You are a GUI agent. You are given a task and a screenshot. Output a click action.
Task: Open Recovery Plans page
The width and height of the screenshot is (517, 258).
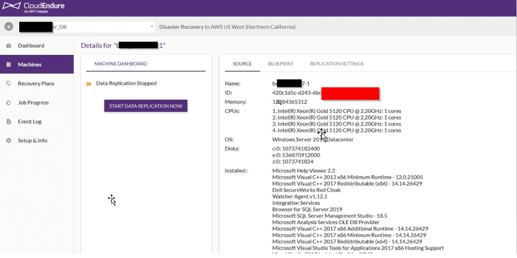coord(36,83)
